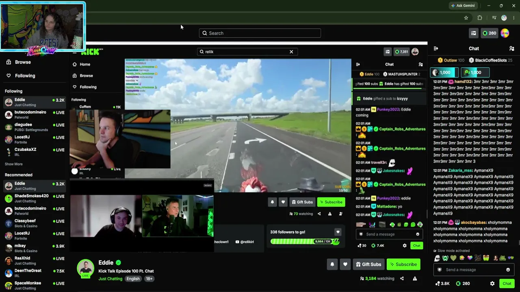520x292 pixels.
Task: Select Home in the streamed Kick sidebar
Action: click(x=85, y=64)
